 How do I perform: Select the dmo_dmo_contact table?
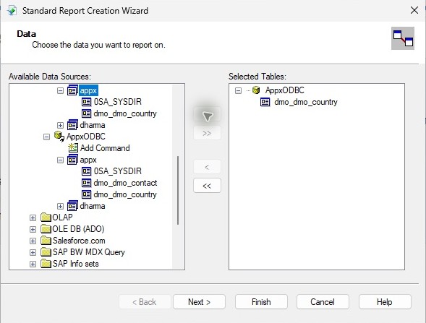tap(125, 183)
